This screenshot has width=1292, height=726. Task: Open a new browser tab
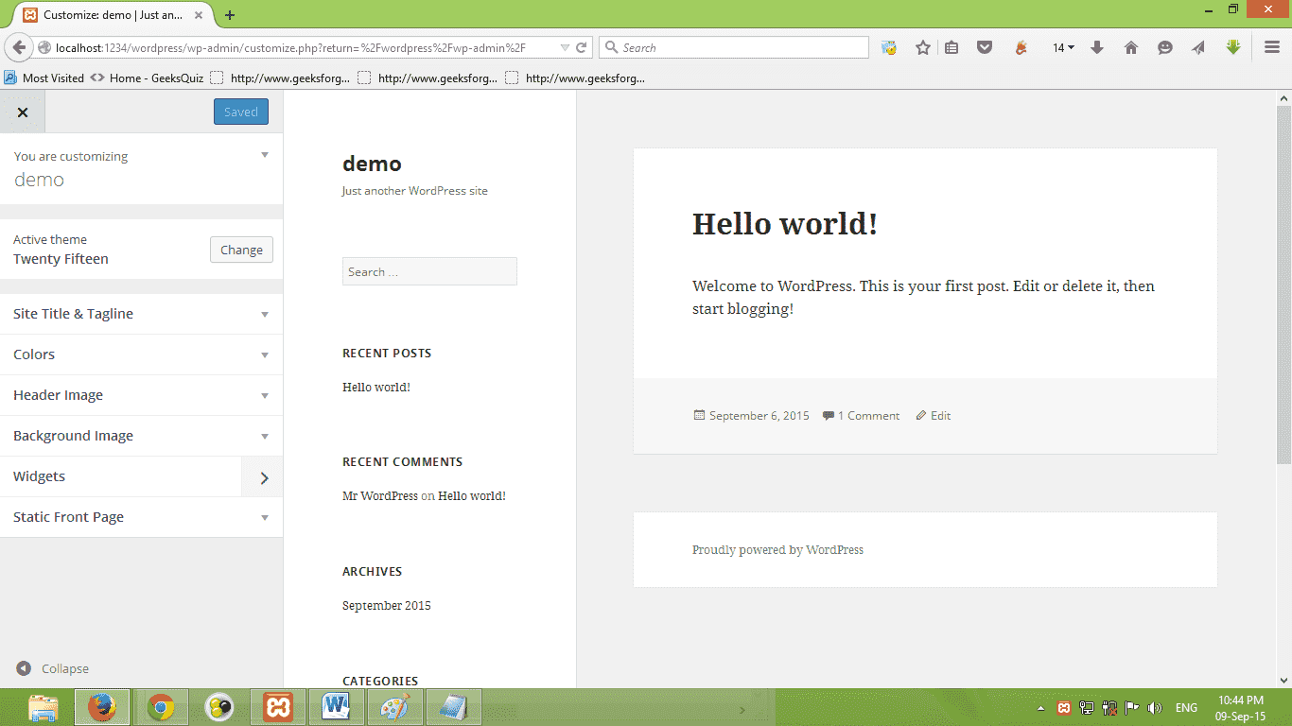(230, 15)
